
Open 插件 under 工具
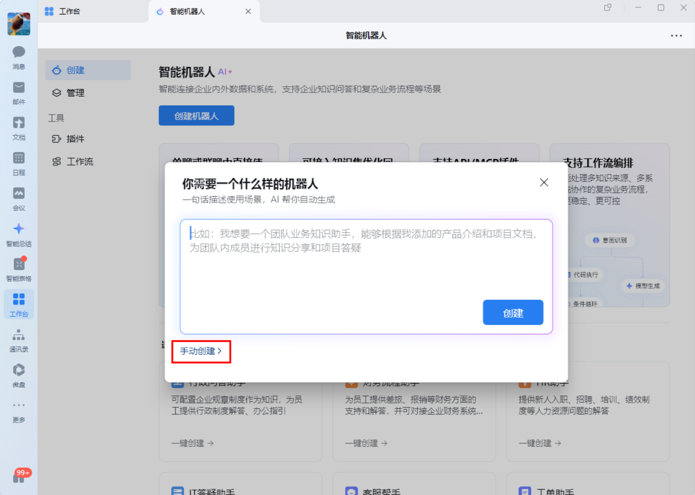[x=88, y=139]
